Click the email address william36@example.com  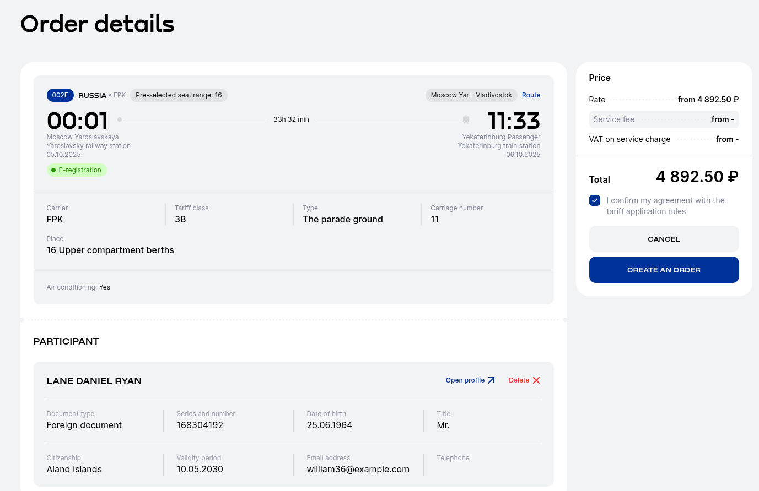pos(358,469)
